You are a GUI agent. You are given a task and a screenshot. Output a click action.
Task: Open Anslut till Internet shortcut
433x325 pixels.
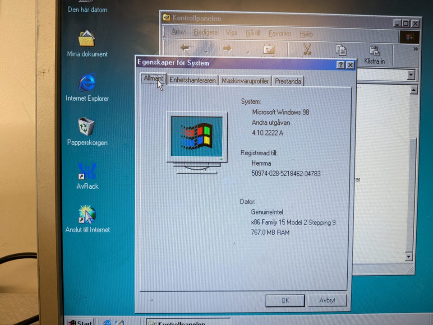pyautogui.click(x=87, y=219)
